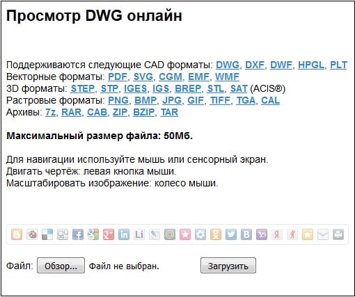Share to LiveInternet Li icon
Viewport: 355px width, 297px height.
[x=139, y=234]
